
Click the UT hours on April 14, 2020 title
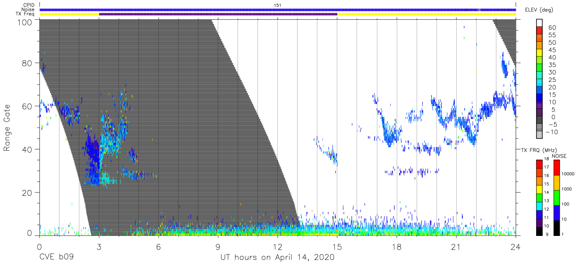coord(277,258)
